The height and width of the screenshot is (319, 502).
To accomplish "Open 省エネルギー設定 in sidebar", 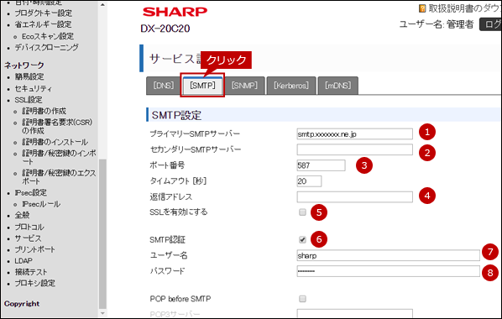I will click(x=43, y=24).
